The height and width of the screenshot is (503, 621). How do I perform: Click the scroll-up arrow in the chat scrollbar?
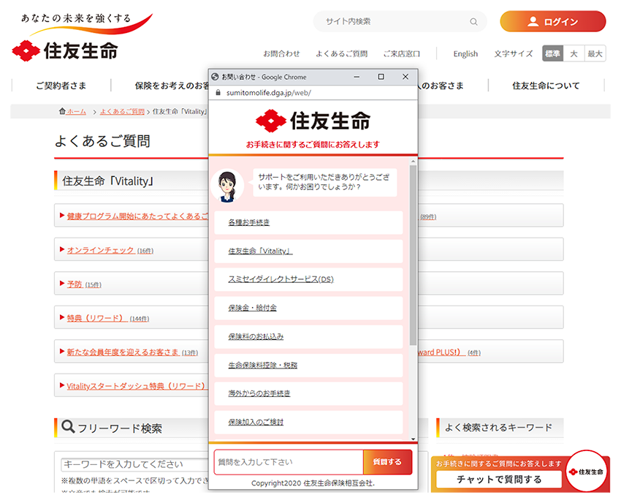coord(413,162)
